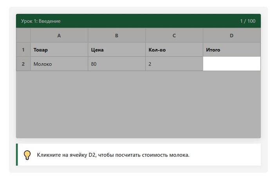Click the select-all corner cell of the grid
Screen dimensions: 274x177
tap(23, 36)
